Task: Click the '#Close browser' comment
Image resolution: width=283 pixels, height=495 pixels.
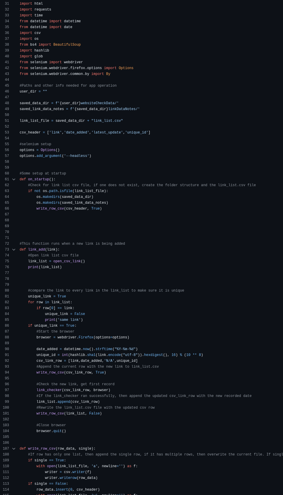Action: [51, 425]
